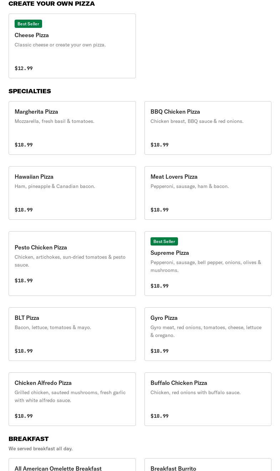Click the Specialties section heading
The image size is (280, 471).
tap(30, 91)
